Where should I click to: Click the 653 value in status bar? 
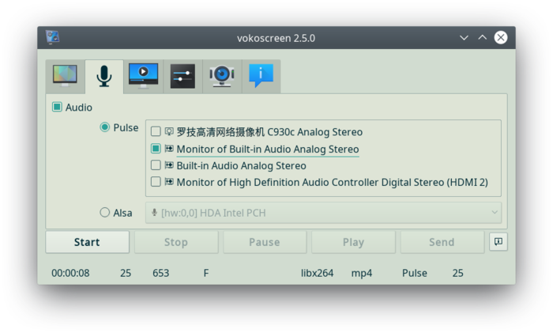[x=161, y=273]
